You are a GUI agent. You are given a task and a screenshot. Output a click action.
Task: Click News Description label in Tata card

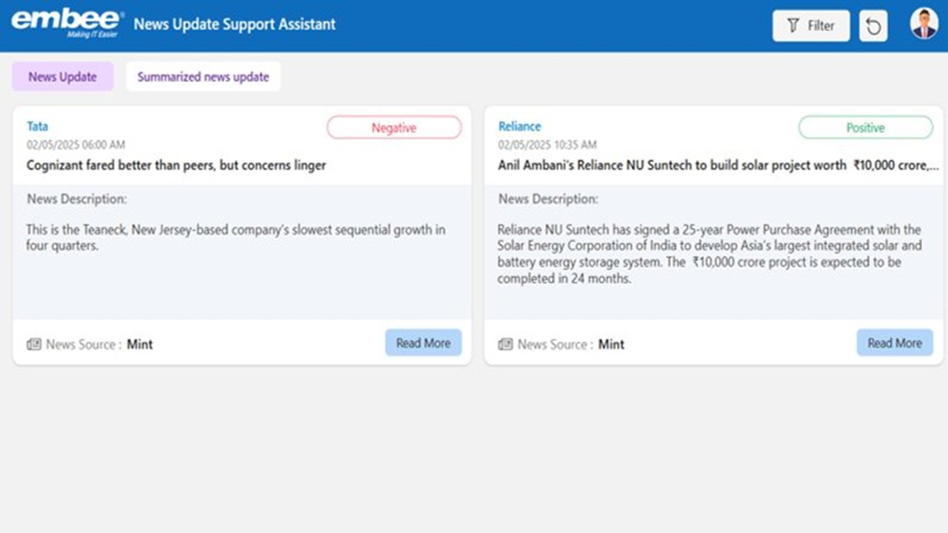(x=77, y=199)
